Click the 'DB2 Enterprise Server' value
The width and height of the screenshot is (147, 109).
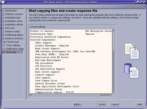point(98,31)
